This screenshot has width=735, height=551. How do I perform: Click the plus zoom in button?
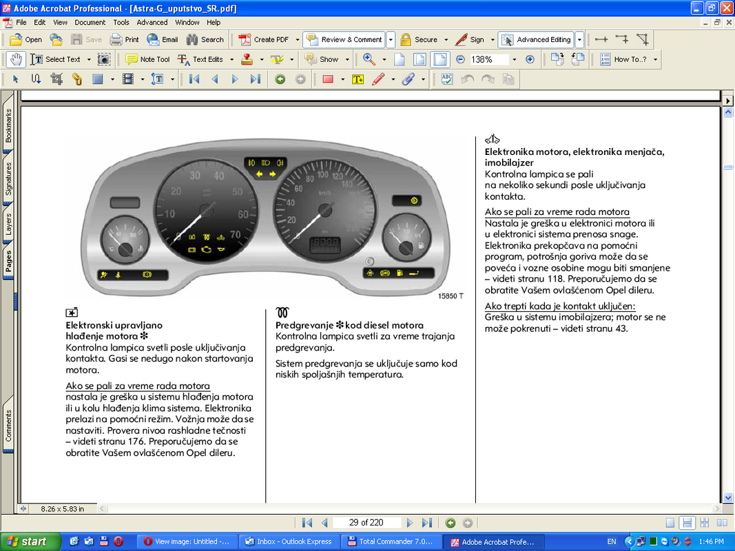(530, 59)
